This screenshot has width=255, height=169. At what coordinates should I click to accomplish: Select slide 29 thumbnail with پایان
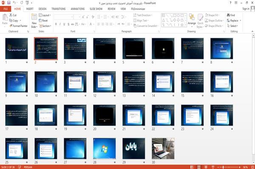point(134,148)
